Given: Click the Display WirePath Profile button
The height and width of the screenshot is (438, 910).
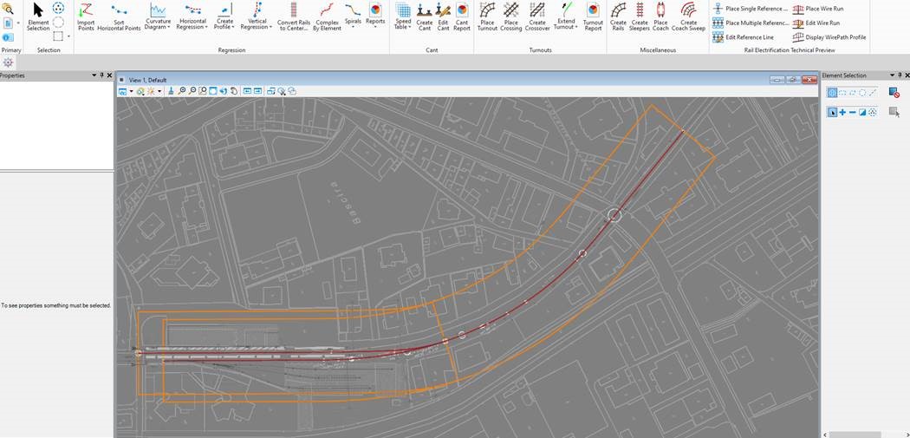Looking at the screenshot, I should pyautogui.click(x=829, y=37).
